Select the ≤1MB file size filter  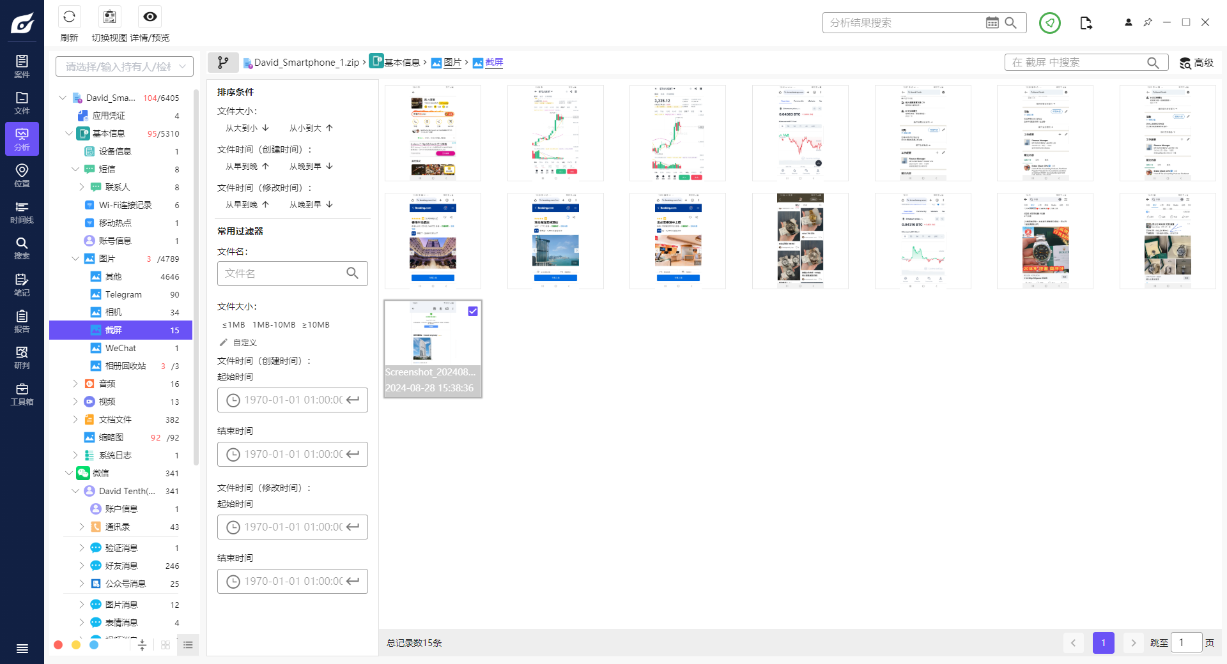tap(233, 325)
